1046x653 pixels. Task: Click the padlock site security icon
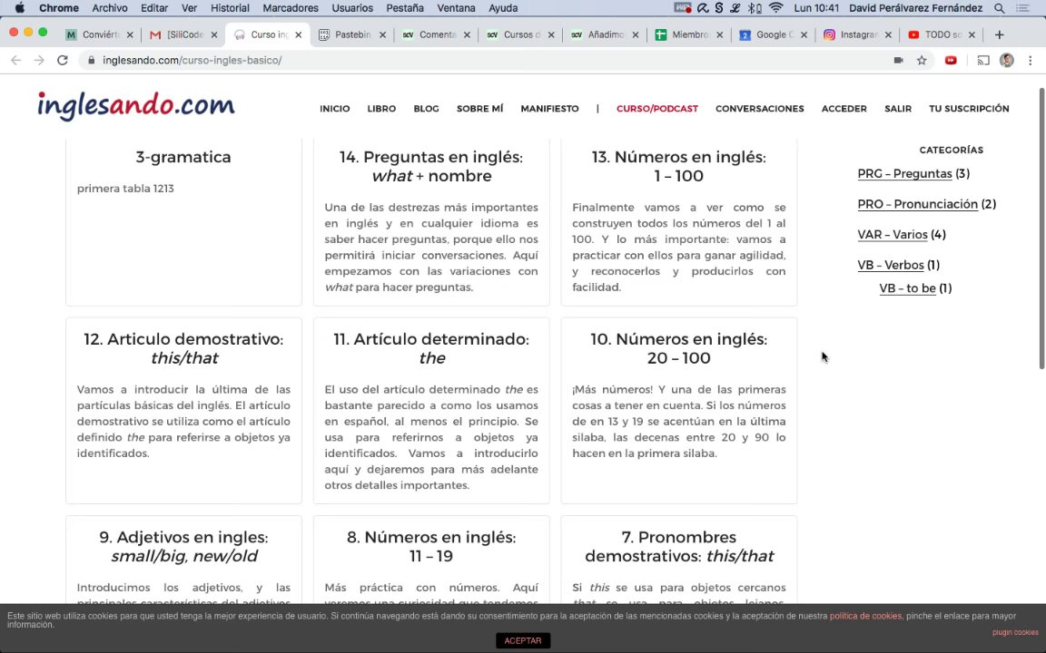[92, 60]
